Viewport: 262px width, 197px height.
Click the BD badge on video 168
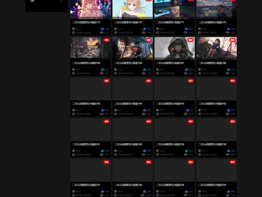coord(149,40)
